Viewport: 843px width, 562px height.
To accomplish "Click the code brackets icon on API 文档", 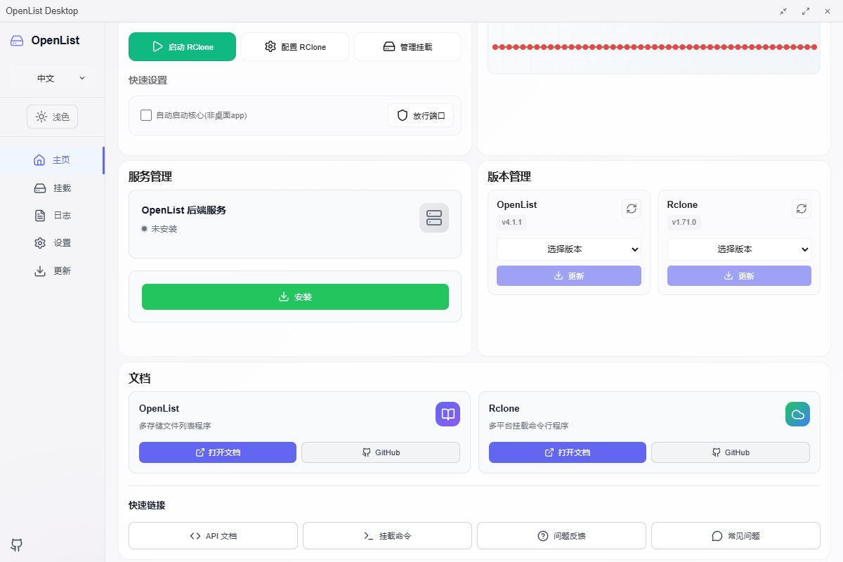I will tap(195, 536).
